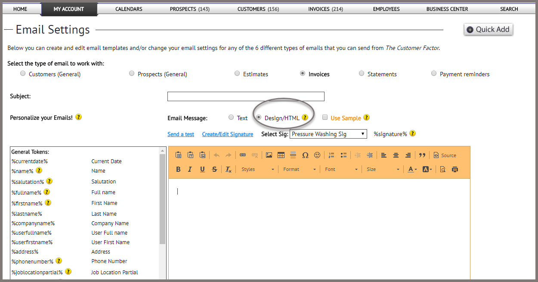Open the text color picker
The image size is (538, 282).
coord(412,170)
